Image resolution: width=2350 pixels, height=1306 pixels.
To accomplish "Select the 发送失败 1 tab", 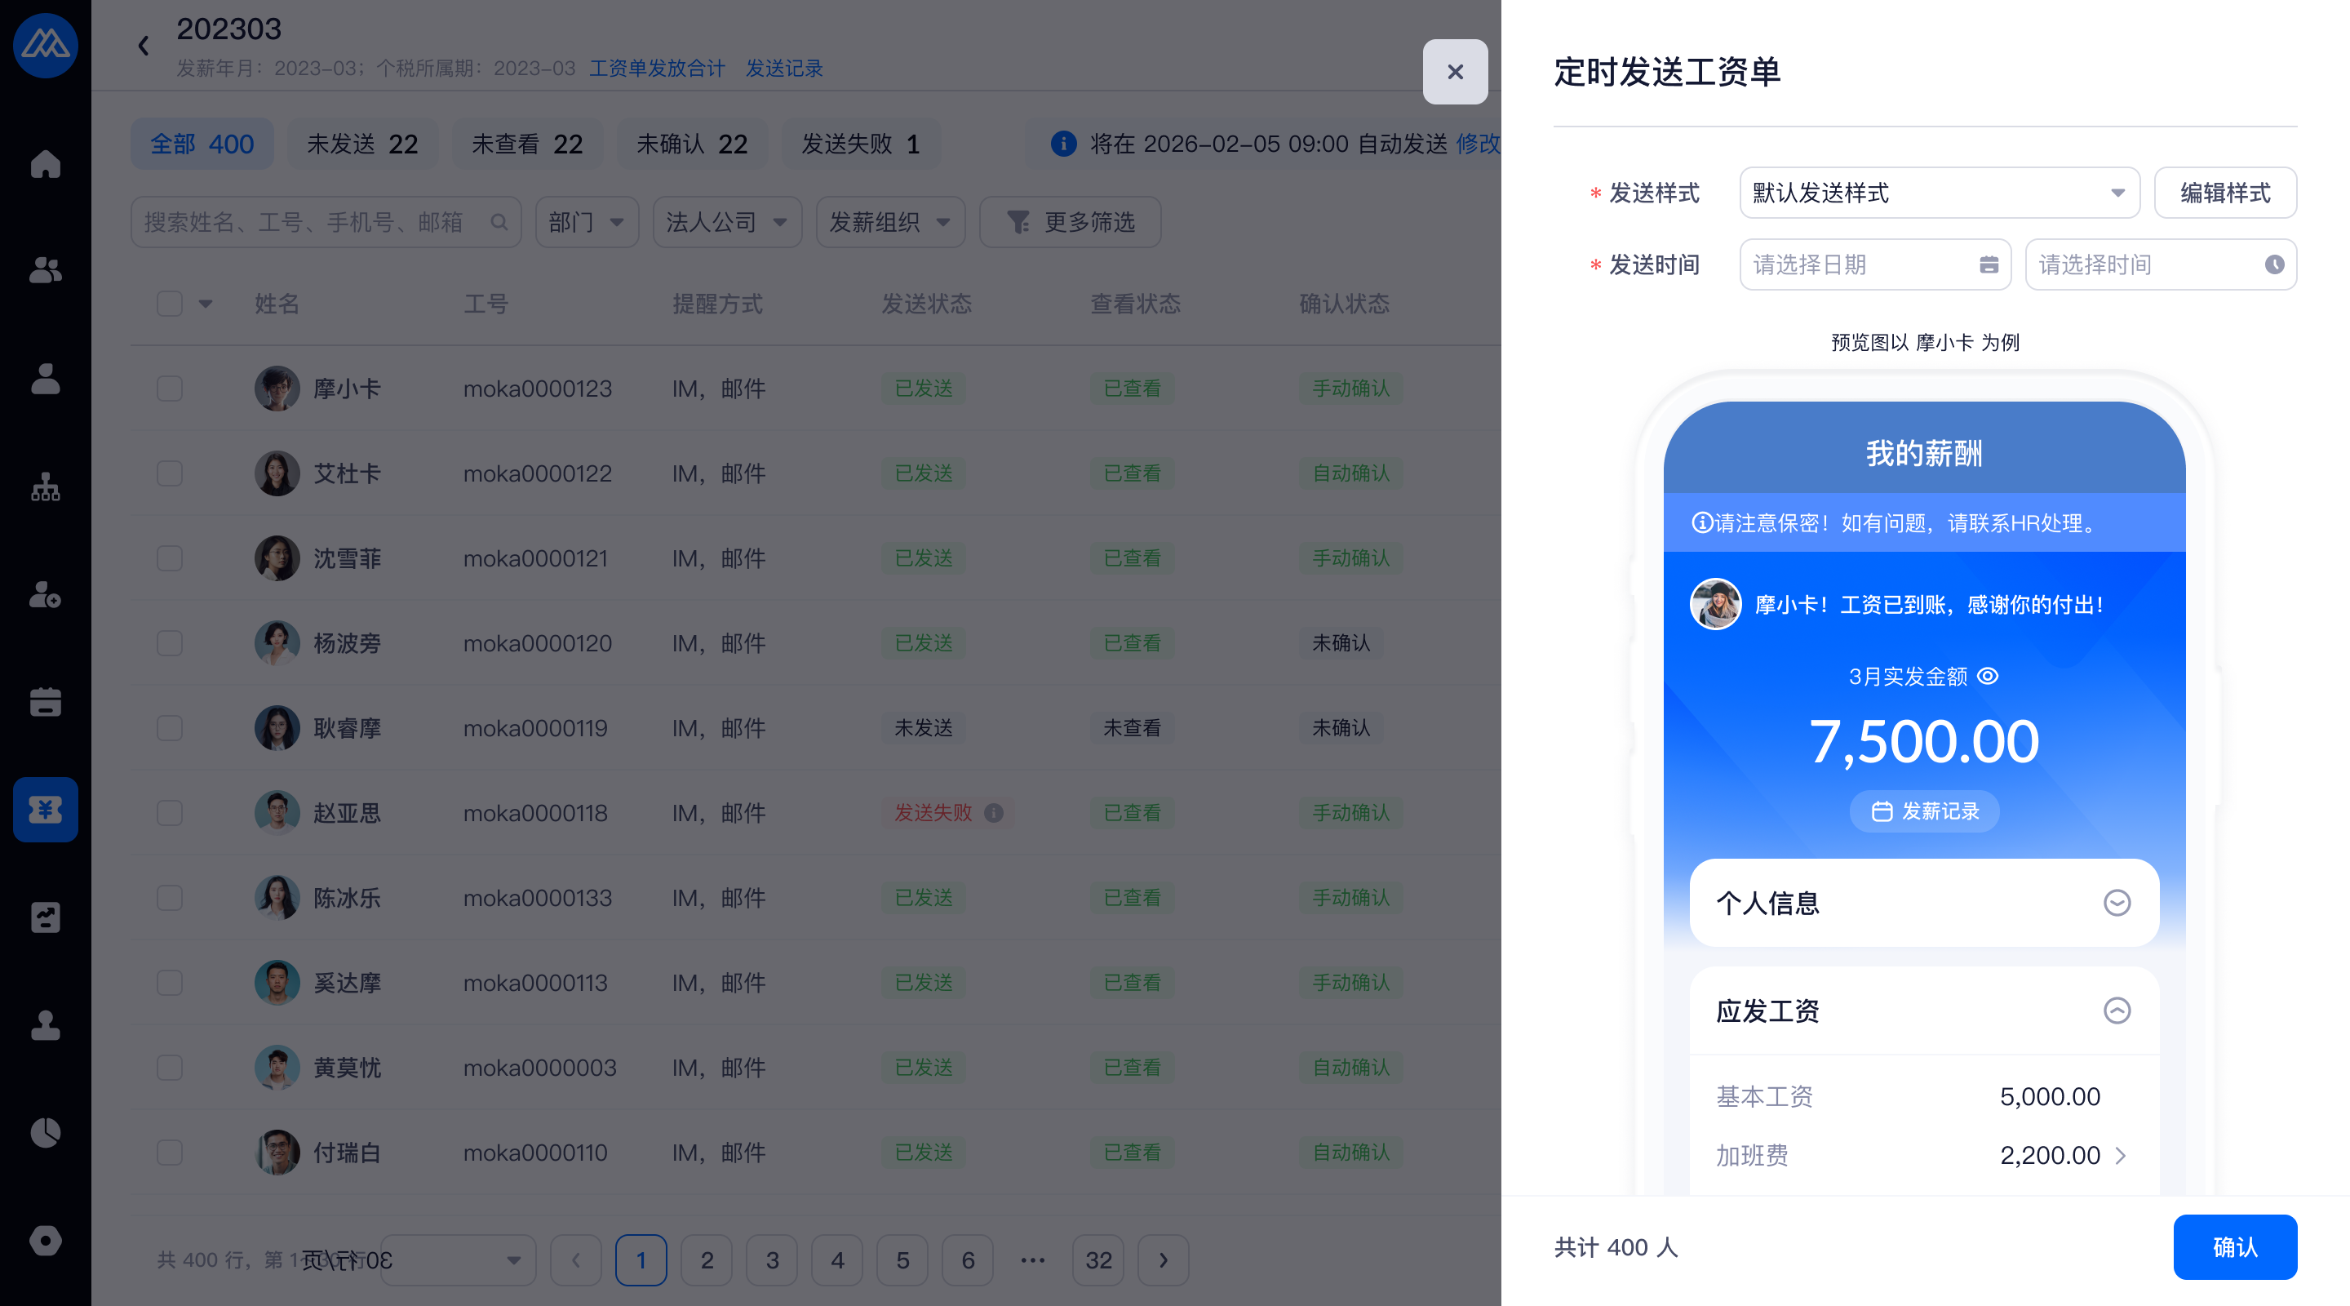I will tap(860, 144).
